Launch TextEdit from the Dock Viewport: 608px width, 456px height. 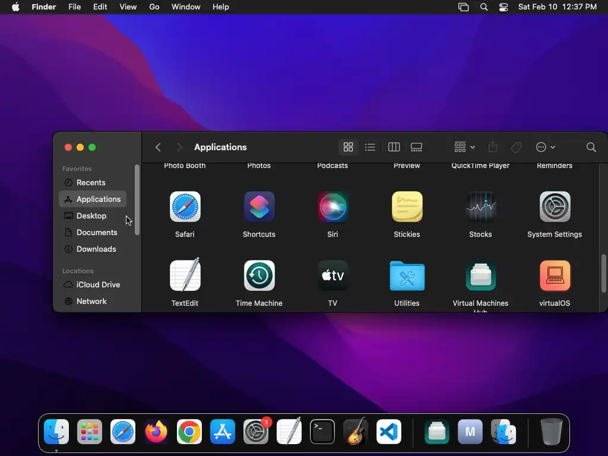(x=289, y=431)
